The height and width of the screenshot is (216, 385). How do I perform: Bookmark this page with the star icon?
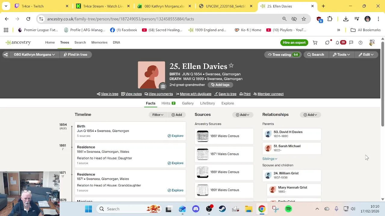click(304, 19)
